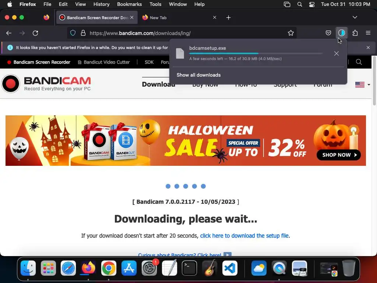
Task: Open the language flag dropdown
Action: tap(363, 85)
